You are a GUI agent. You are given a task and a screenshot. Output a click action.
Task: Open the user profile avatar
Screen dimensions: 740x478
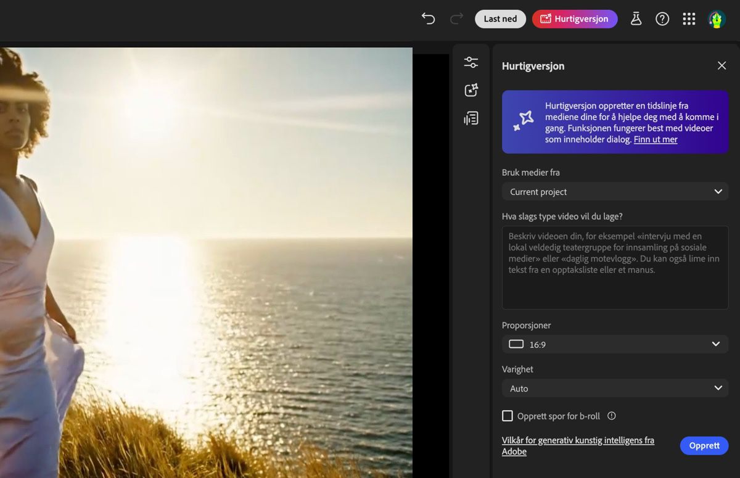coord(717,19)
